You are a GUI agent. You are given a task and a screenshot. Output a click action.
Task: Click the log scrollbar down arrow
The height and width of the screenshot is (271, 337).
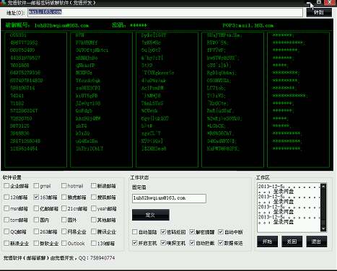pos(323,229)
